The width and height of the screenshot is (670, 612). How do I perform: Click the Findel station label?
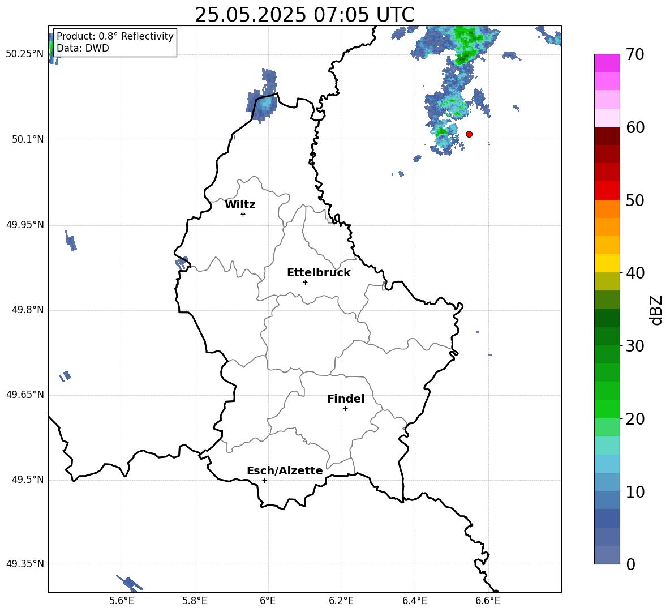pyautogui.click(x=346, y=399)
